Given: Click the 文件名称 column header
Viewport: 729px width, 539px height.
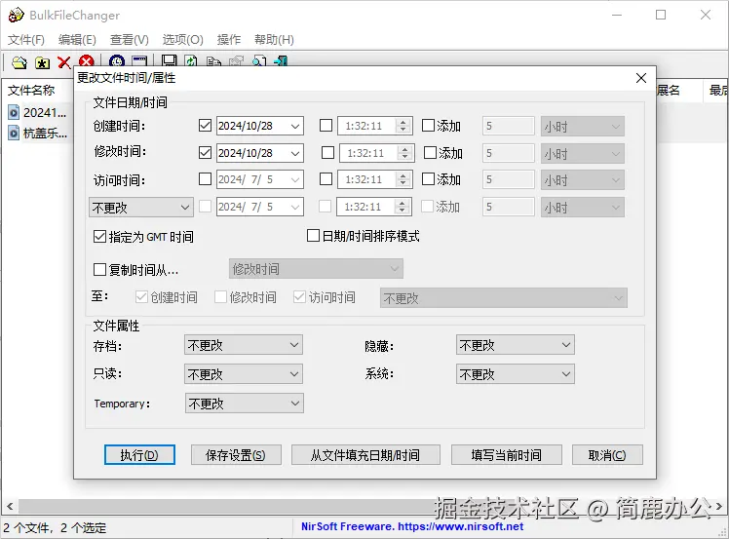Looking at the screenshot, I should click(30, 91).
